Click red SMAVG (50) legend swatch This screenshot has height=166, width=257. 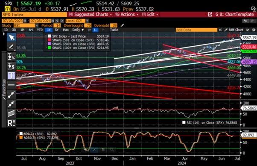(49, 40)
